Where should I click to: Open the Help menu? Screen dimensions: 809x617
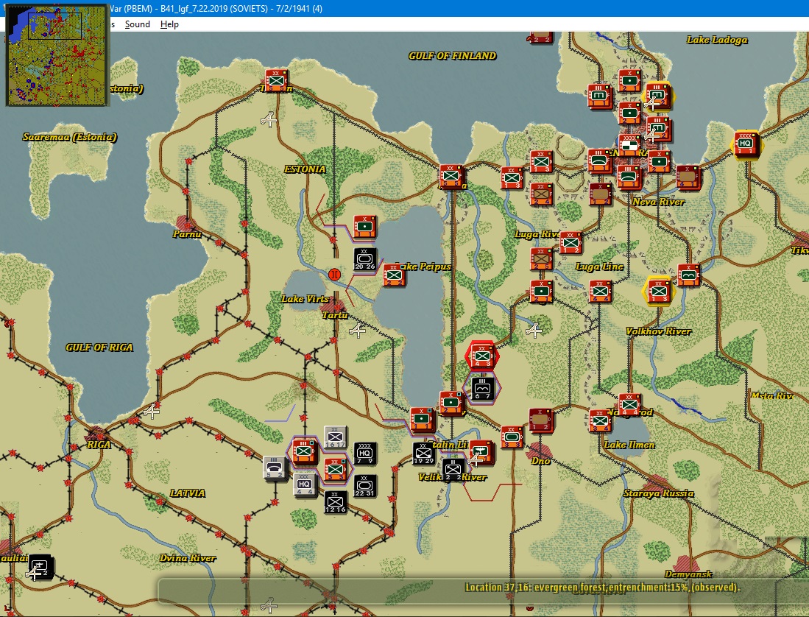click(x=169, y=24)
